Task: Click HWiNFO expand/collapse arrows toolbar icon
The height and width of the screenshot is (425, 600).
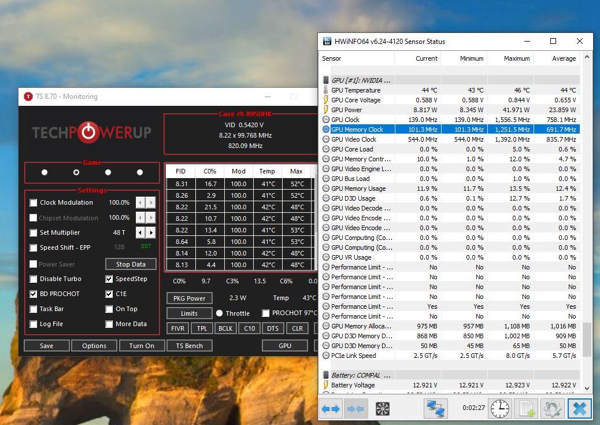Action: pyautogui.click(x=331, y=409)
